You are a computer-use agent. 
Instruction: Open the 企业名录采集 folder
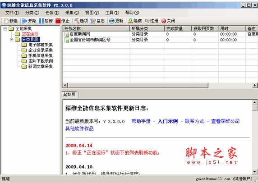tap(41, 50)
